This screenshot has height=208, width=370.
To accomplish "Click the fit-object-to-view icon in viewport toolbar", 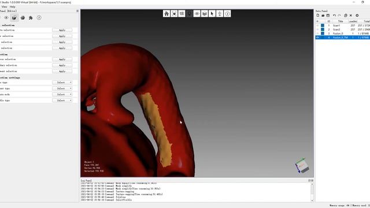I will pyautogui.click(x=174, y=14).
